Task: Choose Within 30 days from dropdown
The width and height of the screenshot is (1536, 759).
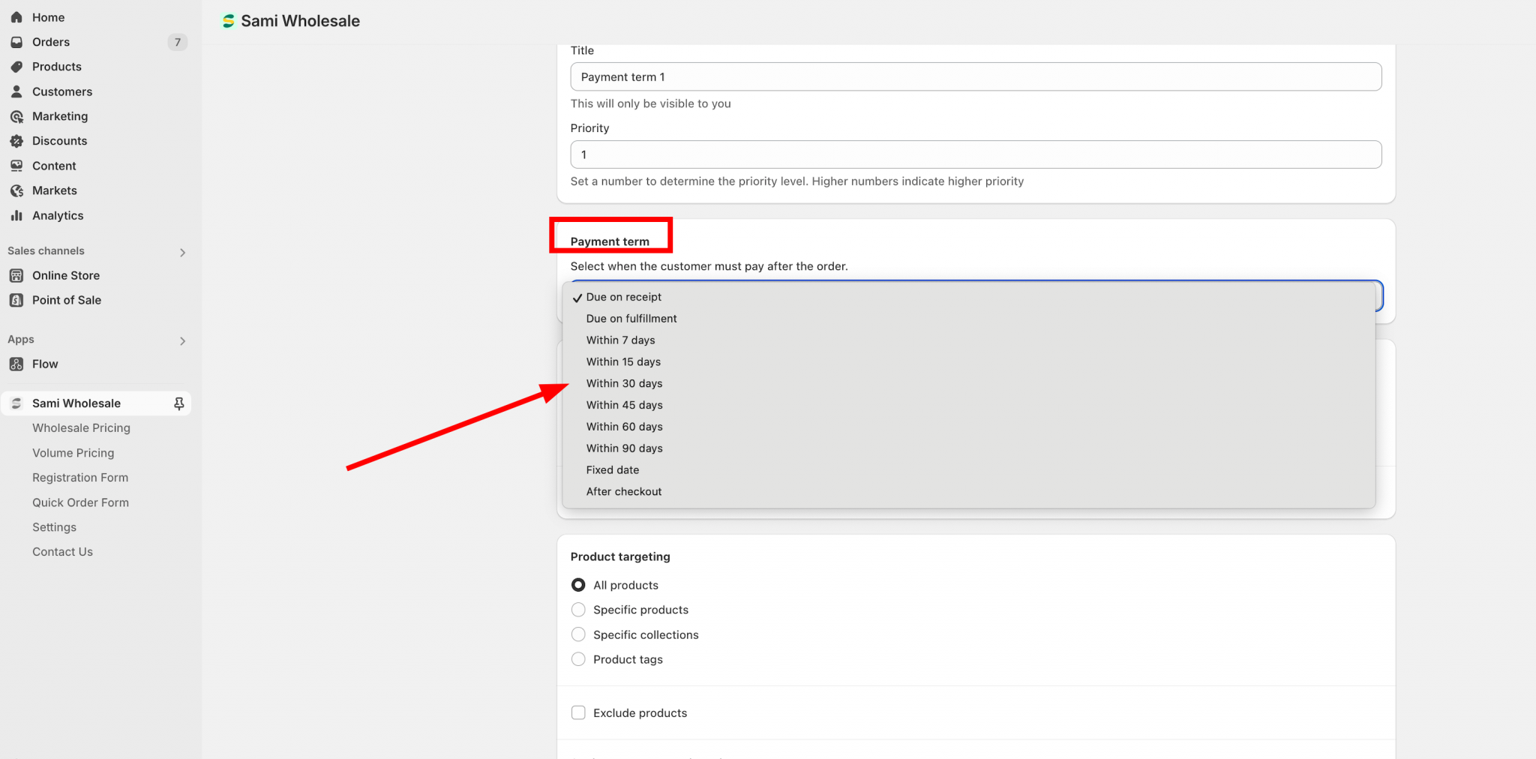Action: pos(624,383)
